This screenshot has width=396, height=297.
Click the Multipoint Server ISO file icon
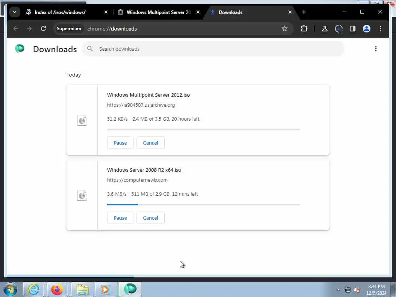(x=82, y=121)
